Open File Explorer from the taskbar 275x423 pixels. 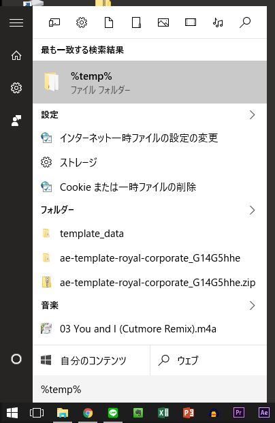click(x=63, y=413)
